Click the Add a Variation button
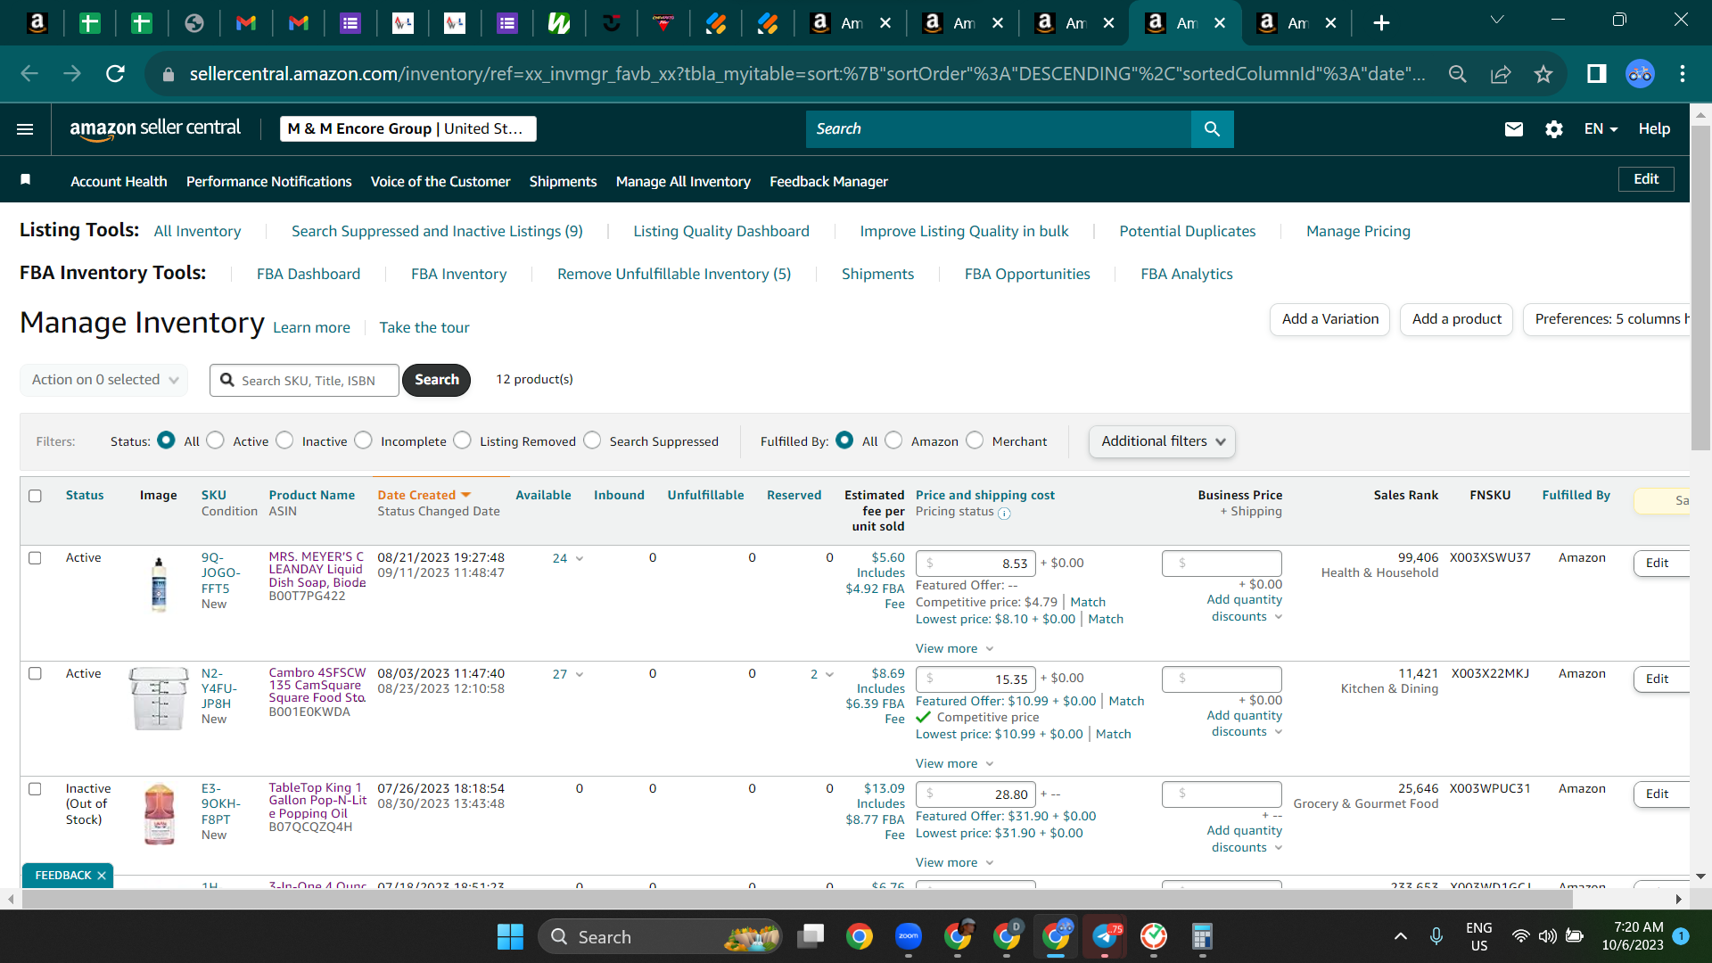The height and width of the screenshot is (963, 1712). [x=1329, y=319]
